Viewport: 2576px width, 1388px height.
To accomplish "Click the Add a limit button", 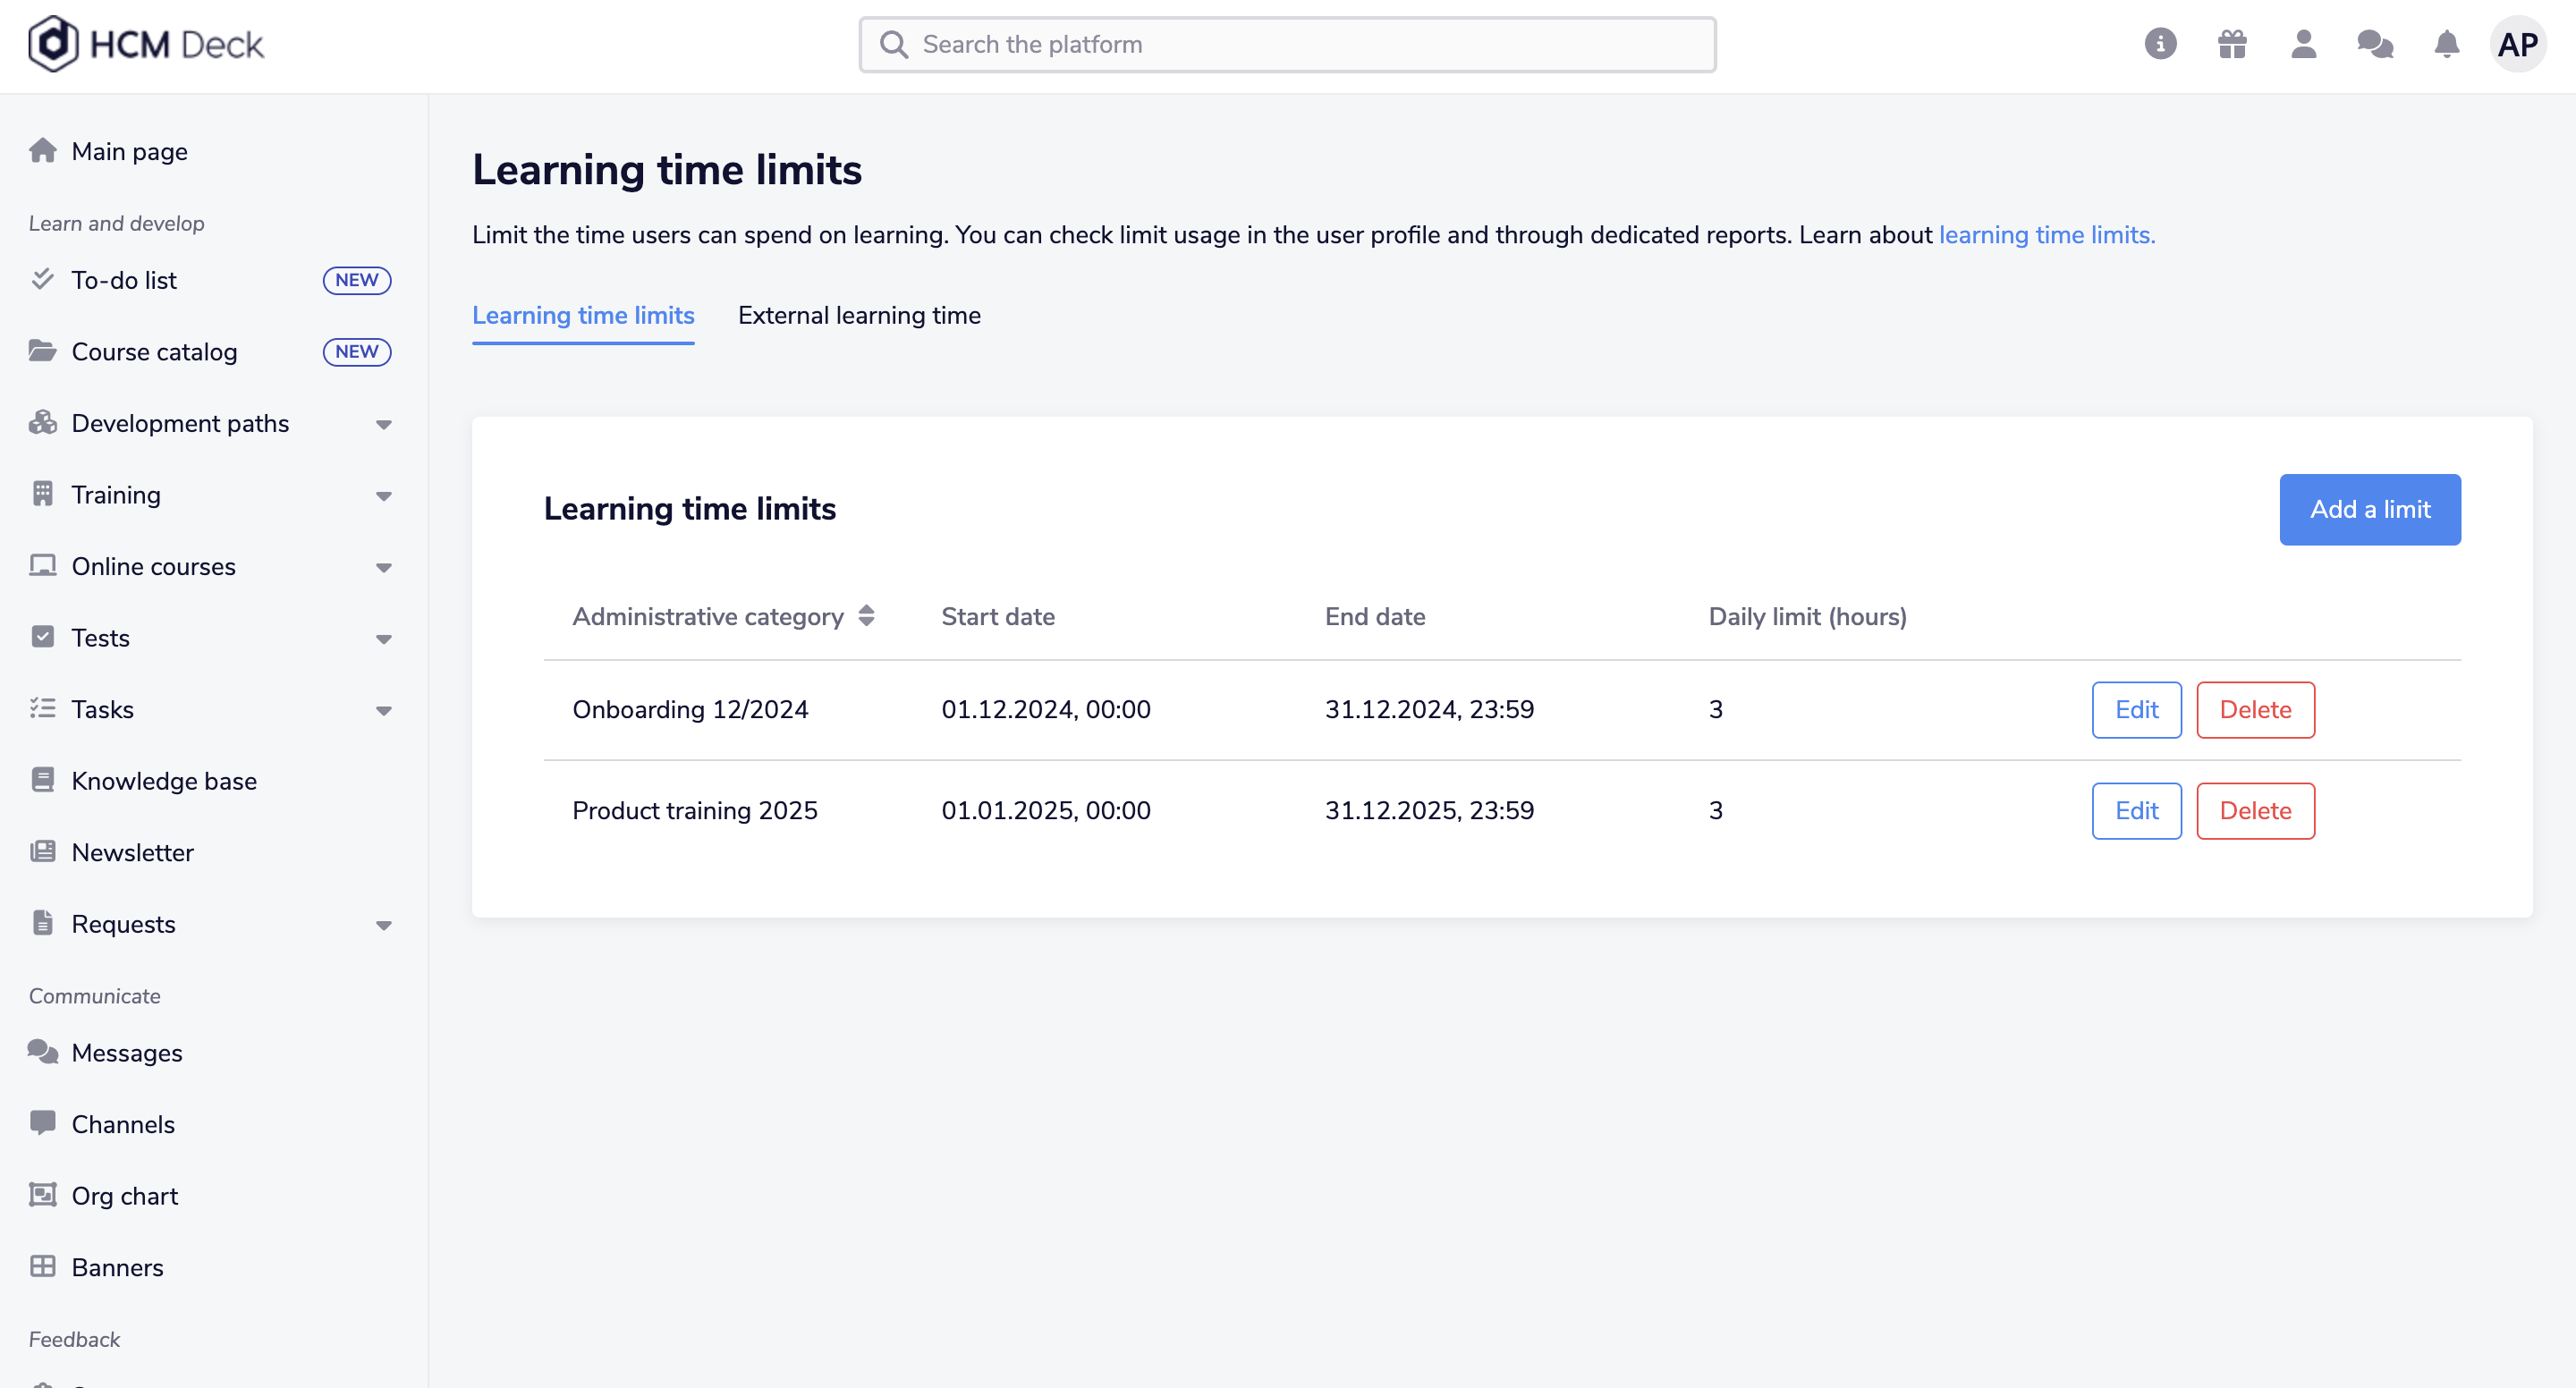I will (2369, 509).
